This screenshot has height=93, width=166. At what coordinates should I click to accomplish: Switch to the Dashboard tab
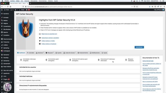(21, 53)
